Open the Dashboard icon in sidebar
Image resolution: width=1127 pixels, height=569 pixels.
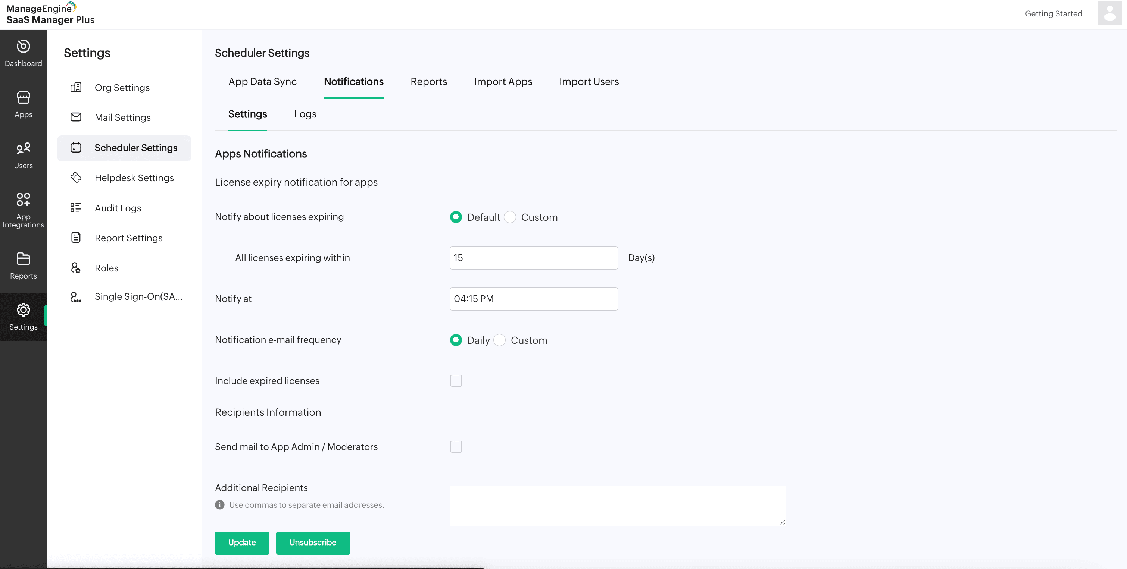click(x=23, y=46)
